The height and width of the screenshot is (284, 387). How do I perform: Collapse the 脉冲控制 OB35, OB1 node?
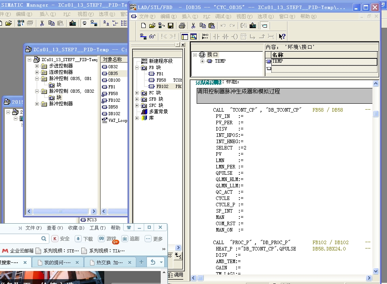[37, 78]
